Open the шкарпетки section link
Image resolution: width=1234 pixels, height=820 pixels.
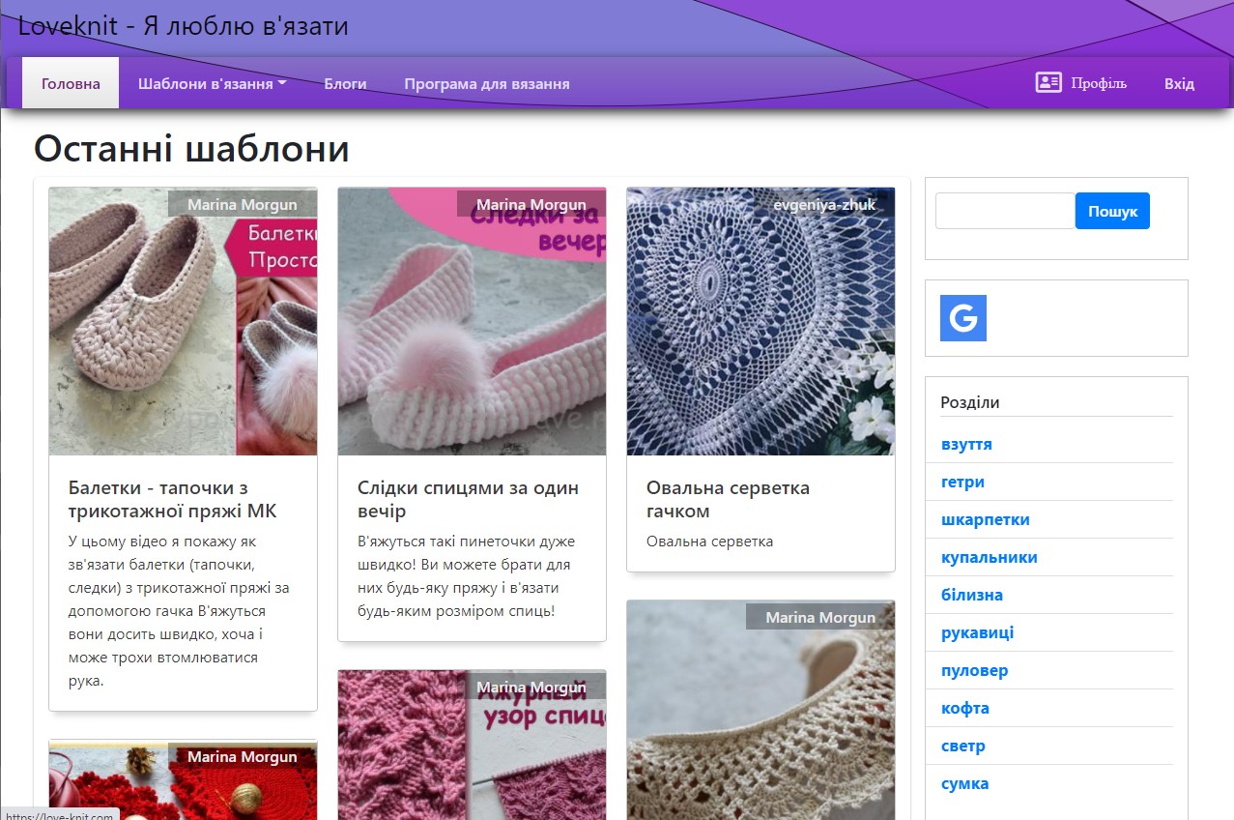[986, 519]
